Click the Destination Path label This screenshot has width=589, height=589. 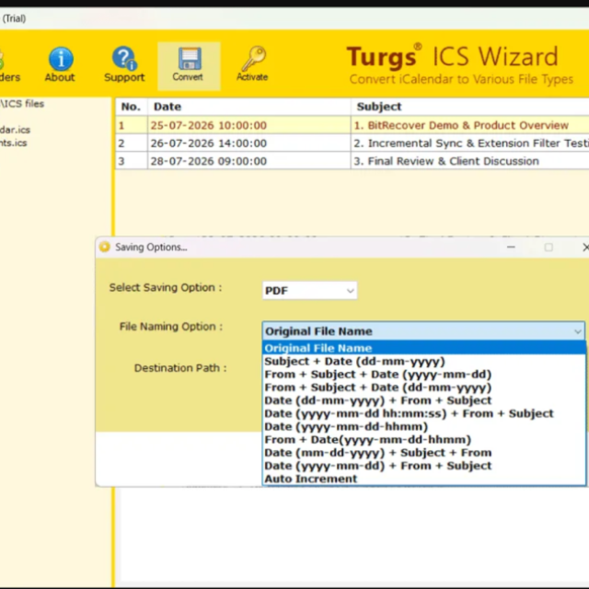(180, 368)
